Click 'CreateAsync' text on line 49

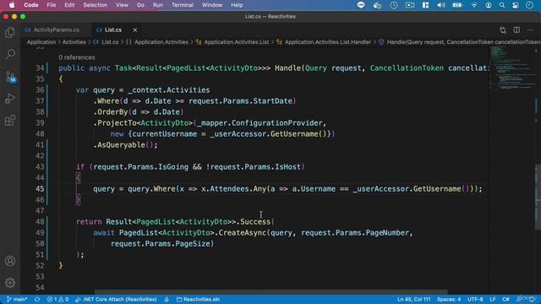[x=242, y=233]
